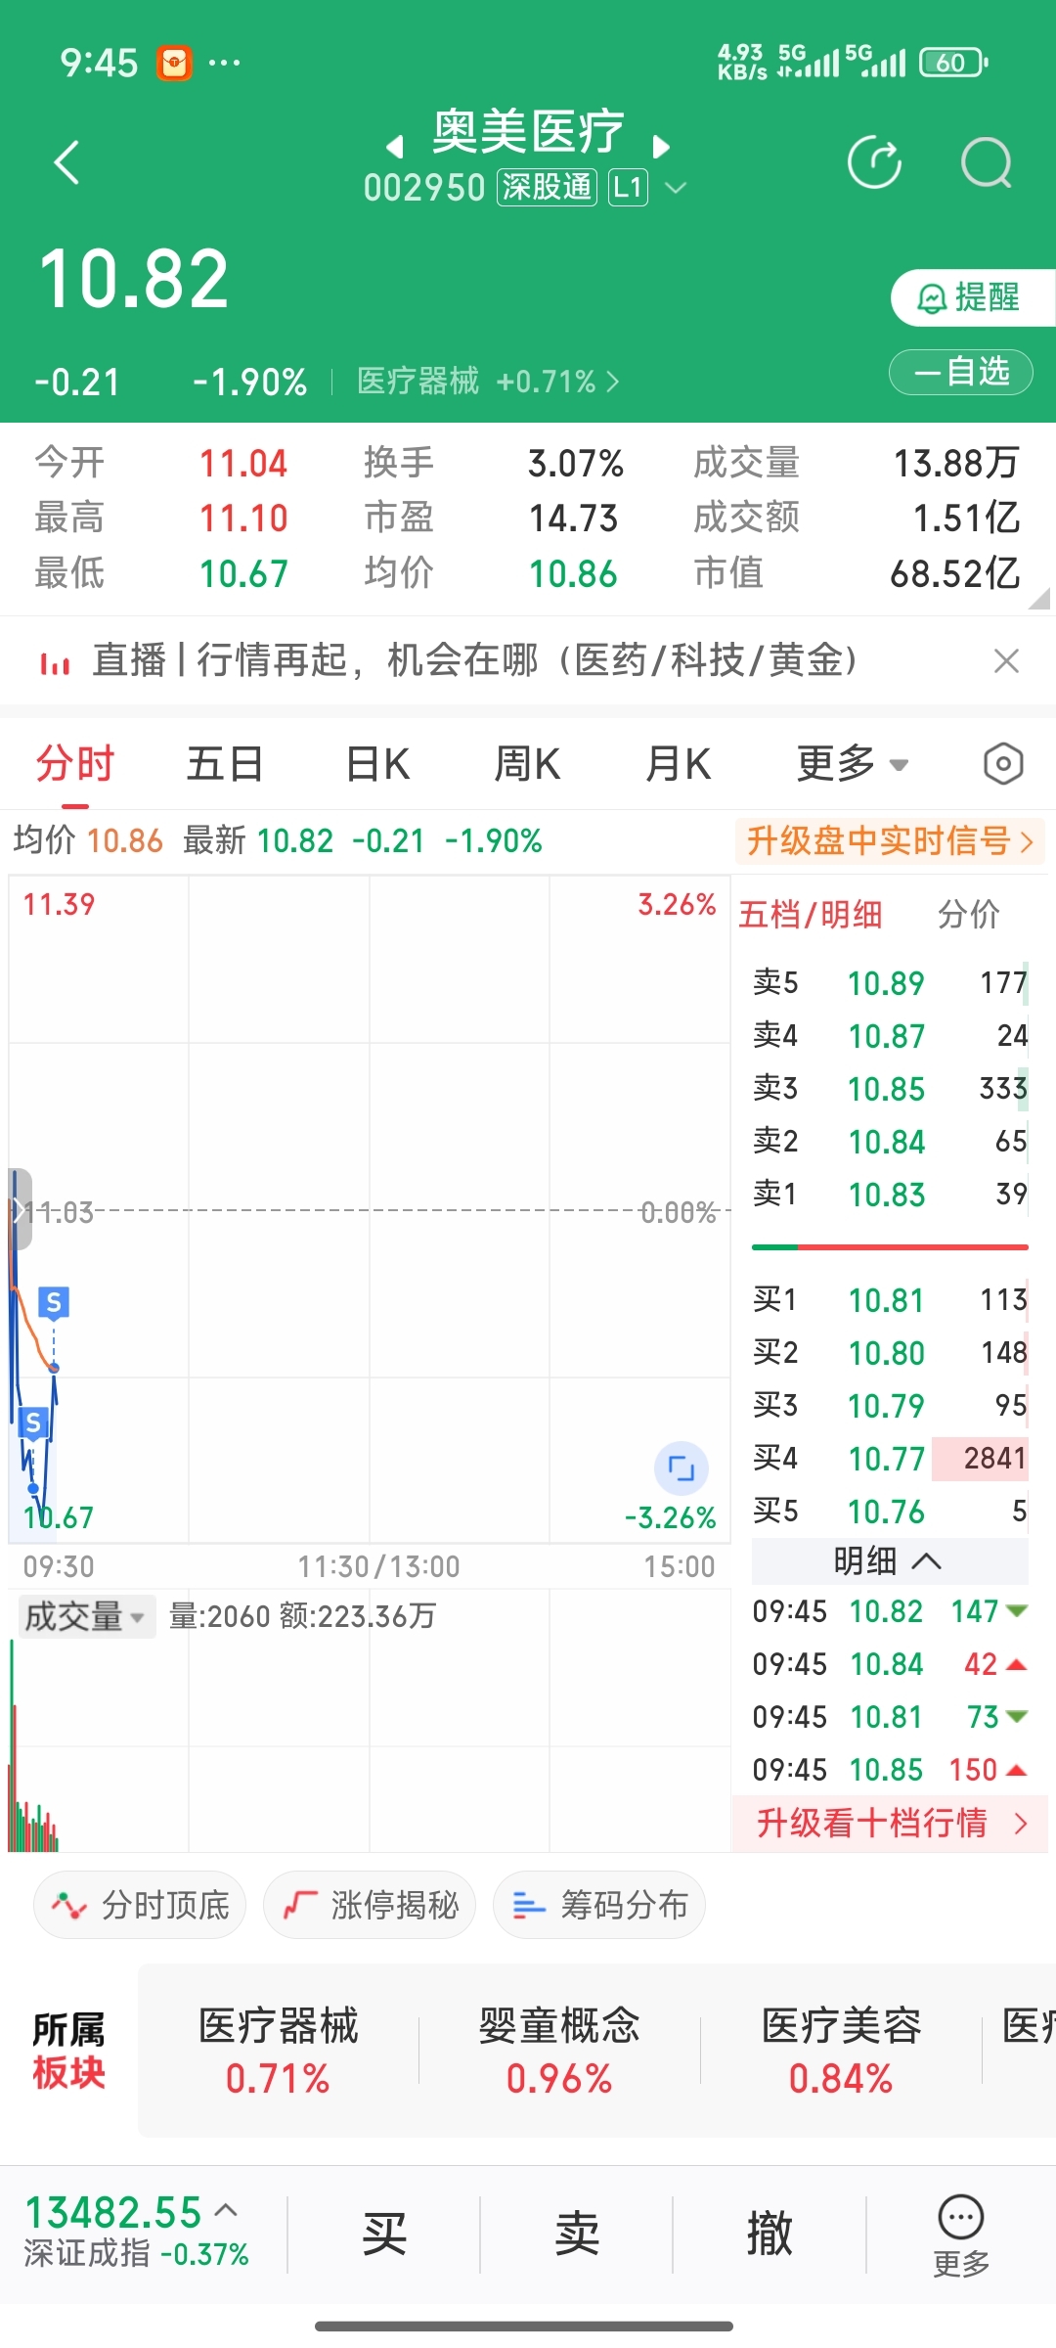The image size is (1056, 2348).
Task: Open the 成交量 indicator dropdown
Action: coord(86,1617)
